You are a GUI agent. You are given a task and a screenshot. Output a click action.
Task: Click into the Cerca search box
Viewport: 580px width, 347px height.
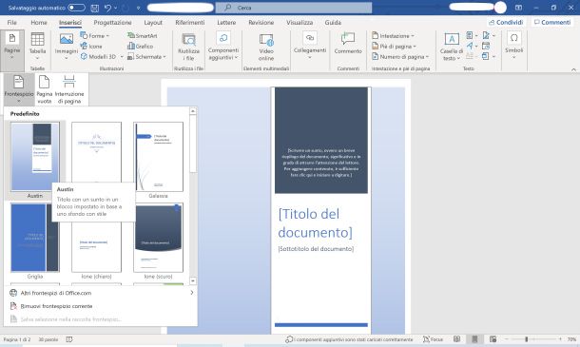[294, 8]
